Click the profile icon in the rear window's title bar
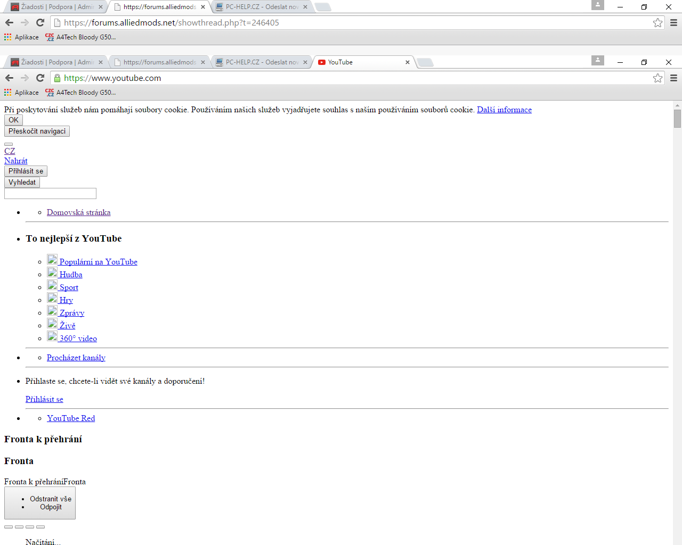This screenshot has width=682, height=545. click(x=598, y=5)
